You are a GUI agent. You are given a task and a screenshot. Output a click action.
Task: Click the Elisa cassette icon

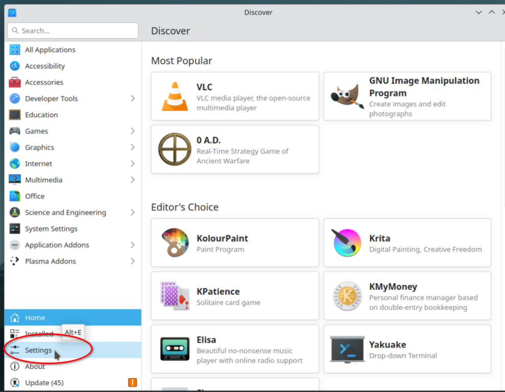[x=175, y=349]
